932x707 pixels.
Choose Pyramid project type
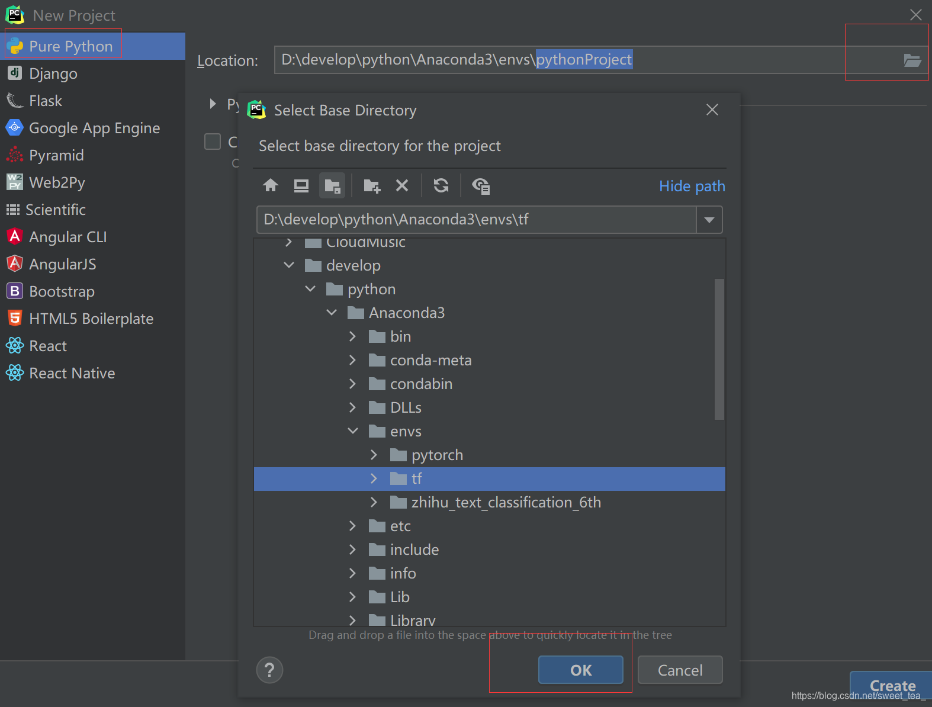click(92, 155)
